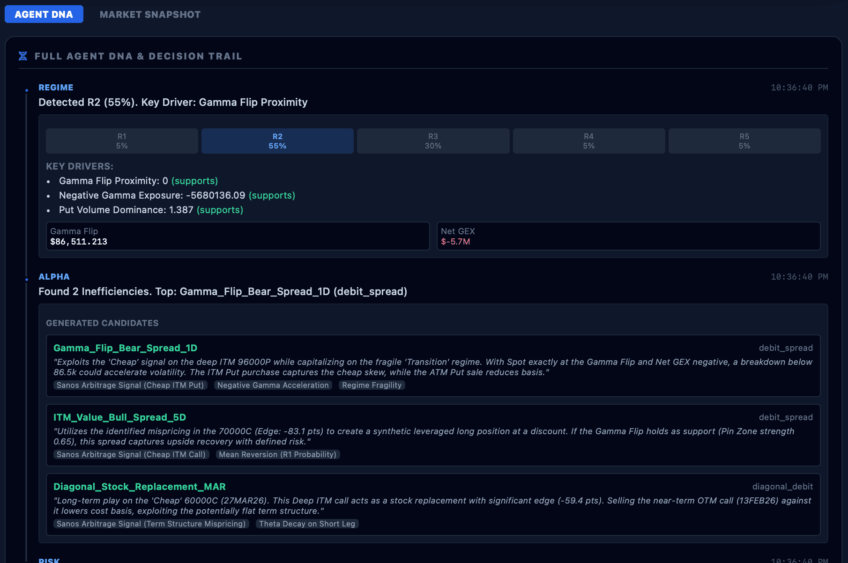This screenshot has height=563, width=848.
Task: Switch to the MARKET SNAPSHOT tab
Action: click(149, 14)
